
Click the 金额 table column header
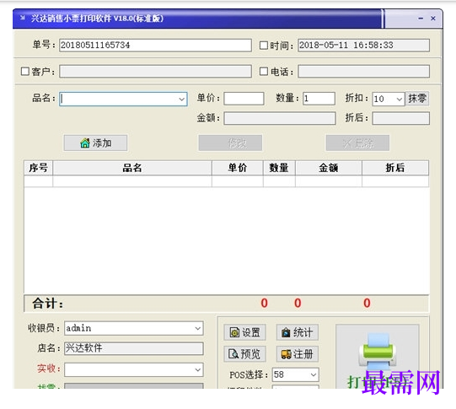pos(329,168)
